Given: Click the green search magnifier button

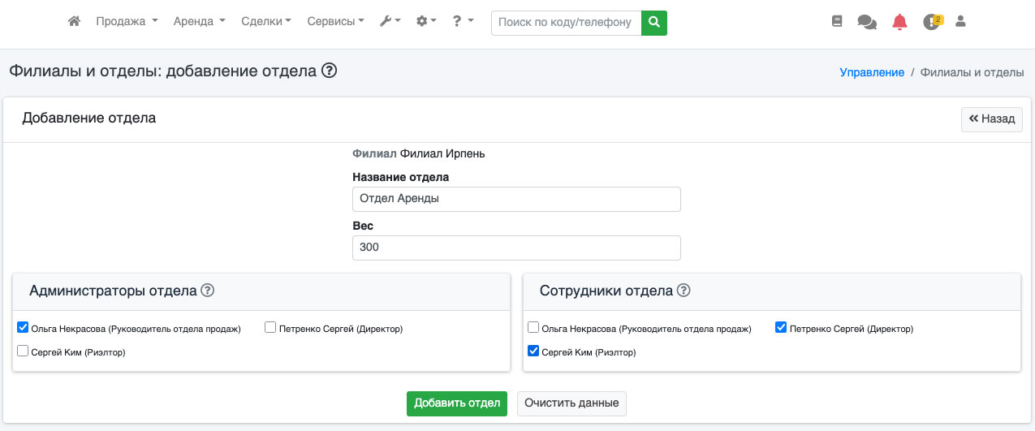Looking at the screenshot, I should [653, 23].
